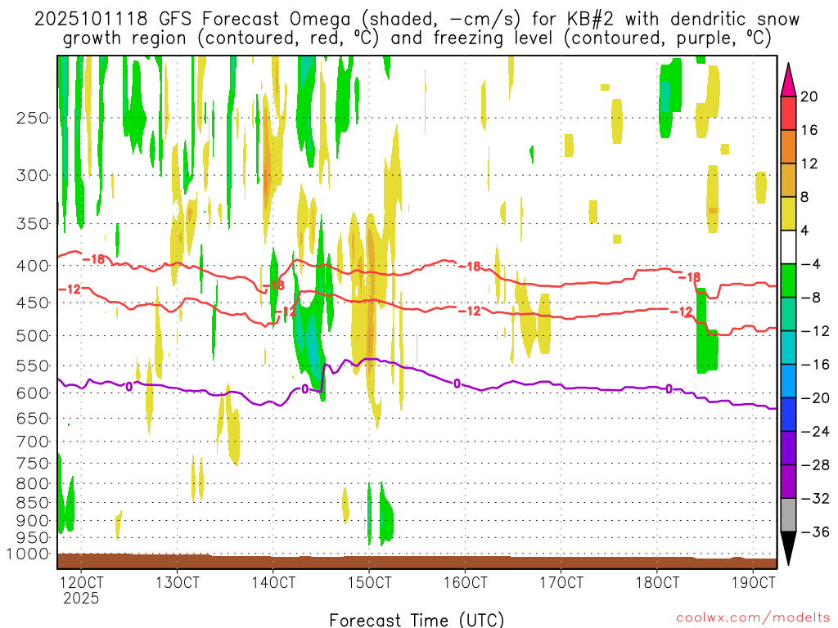
Task: Click the 190CT time axis label
Action: pyautogui.click(x=754, y=582)
